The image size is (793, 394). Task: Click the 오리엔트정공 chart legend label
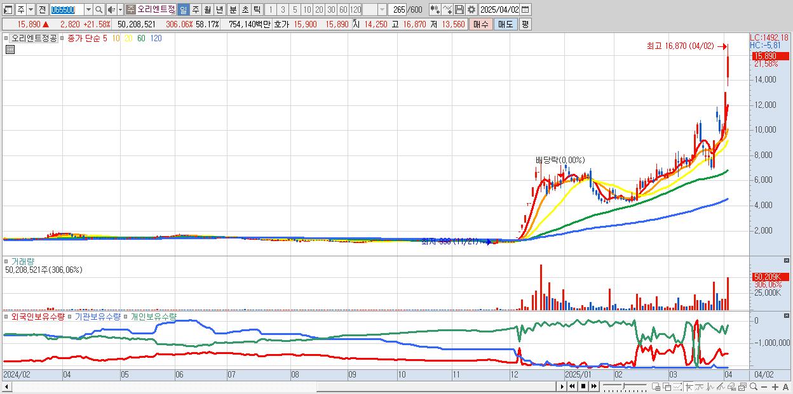point(34,38)
